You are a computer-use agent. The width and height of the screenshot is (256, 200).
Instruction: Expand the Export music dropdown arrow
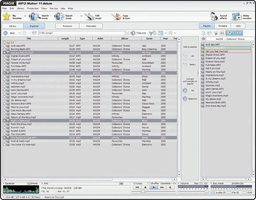click(81, 16)
